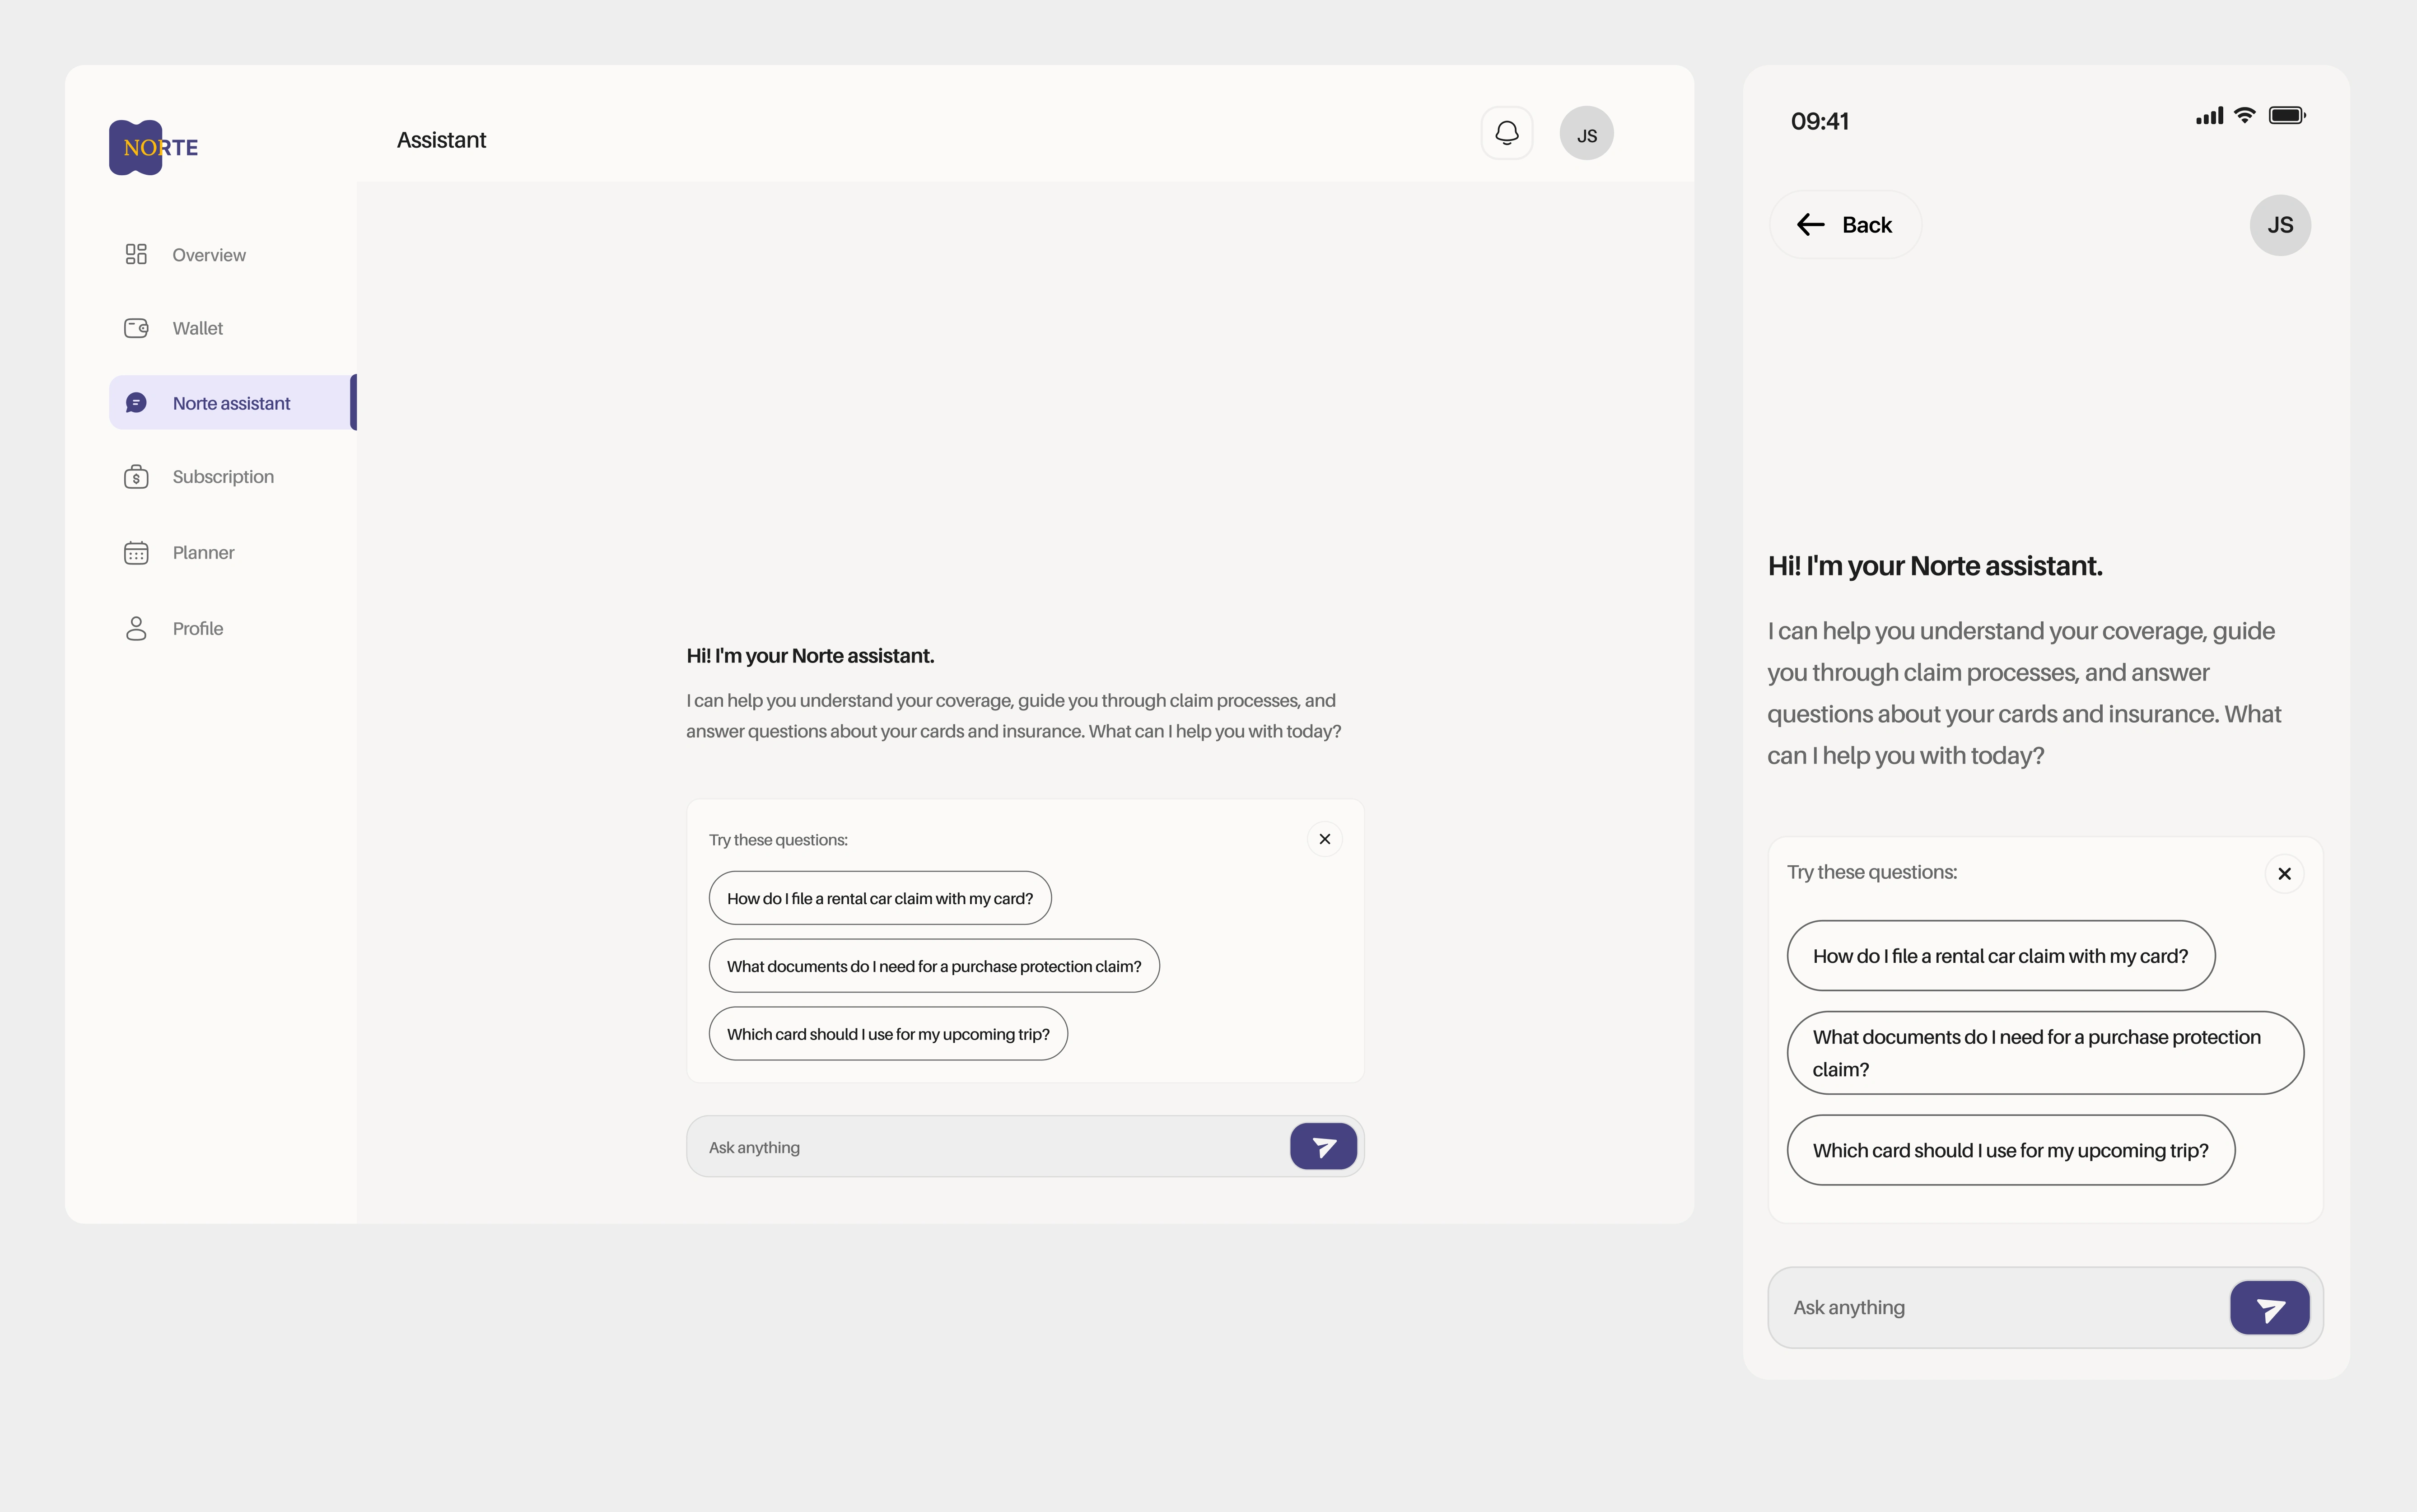Screen dimensions: 2417x1512
Task: Open Wallet from the sidebar
Action: [197, 328]
